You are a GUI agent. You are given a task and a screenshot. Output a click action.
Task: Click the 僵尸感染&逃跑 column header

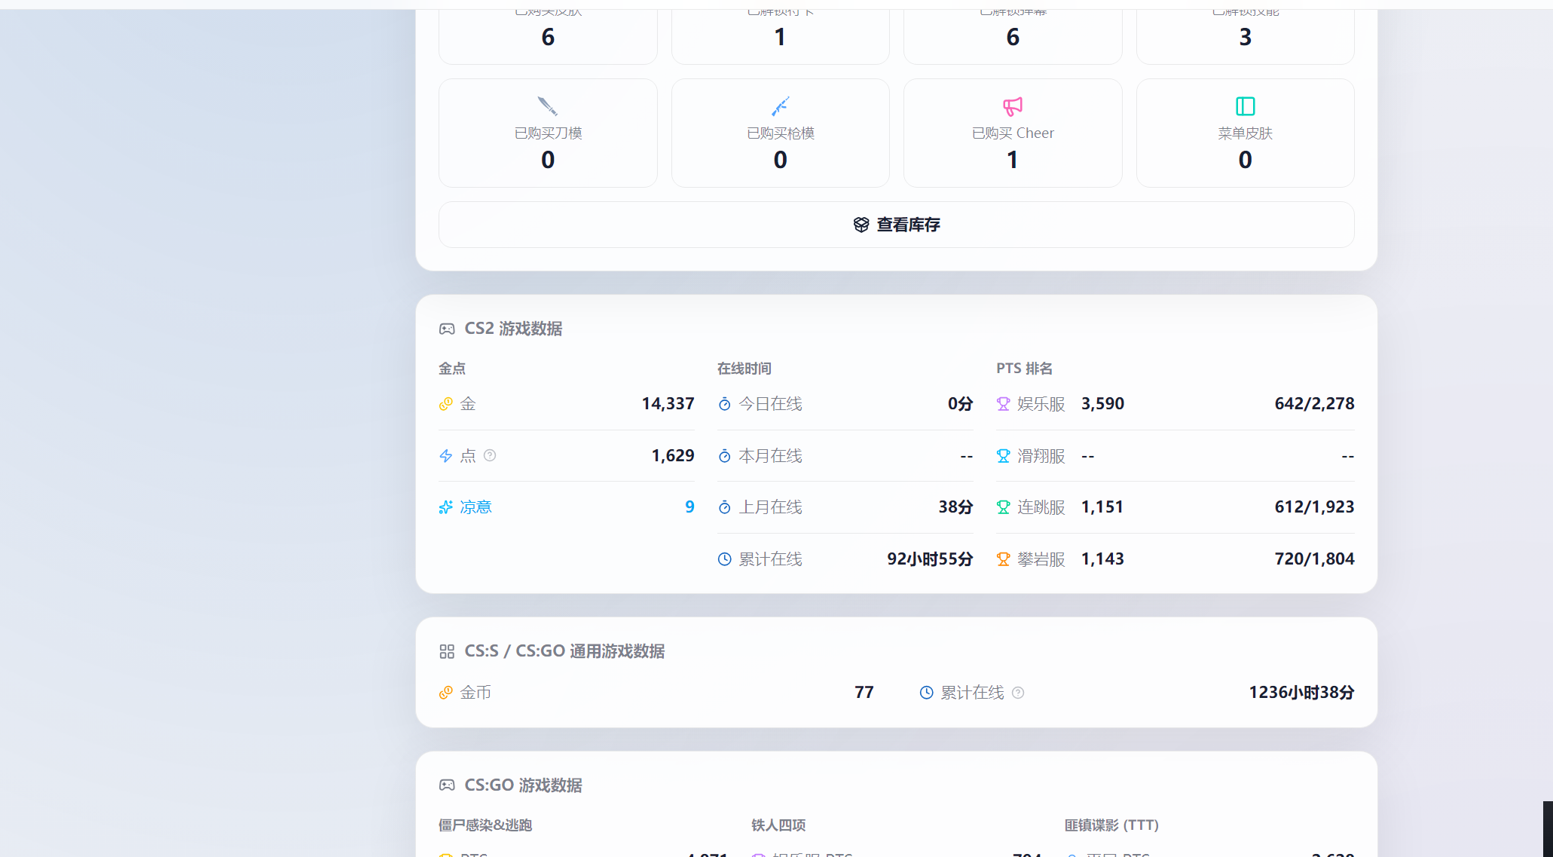click(x=485, y=825)
